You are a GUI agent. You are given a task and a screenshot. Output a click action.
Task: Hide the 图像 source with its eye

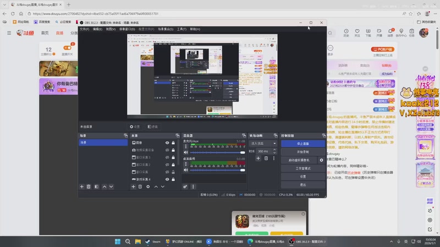[x=167, y=143]
